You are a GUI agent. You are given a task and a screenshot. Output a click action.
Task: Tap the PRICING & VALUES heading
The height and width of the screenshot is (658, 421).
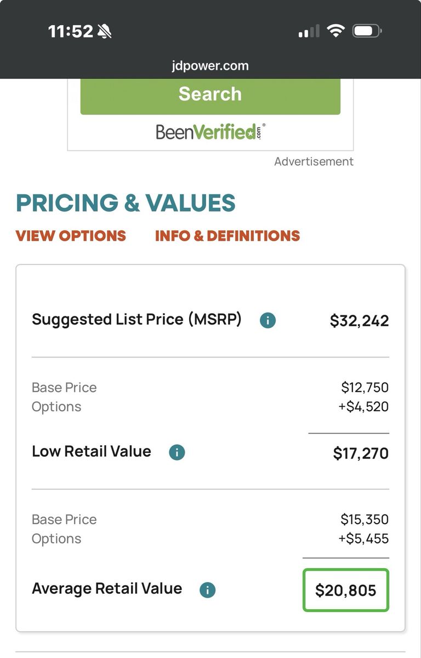126,203
